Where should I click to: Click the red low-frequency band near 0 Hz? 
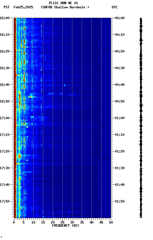[x=15, y=118]
